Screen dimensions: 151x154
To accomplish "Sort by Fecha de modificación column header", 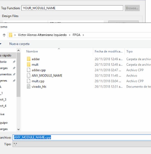I will click(x=109, y=51).
